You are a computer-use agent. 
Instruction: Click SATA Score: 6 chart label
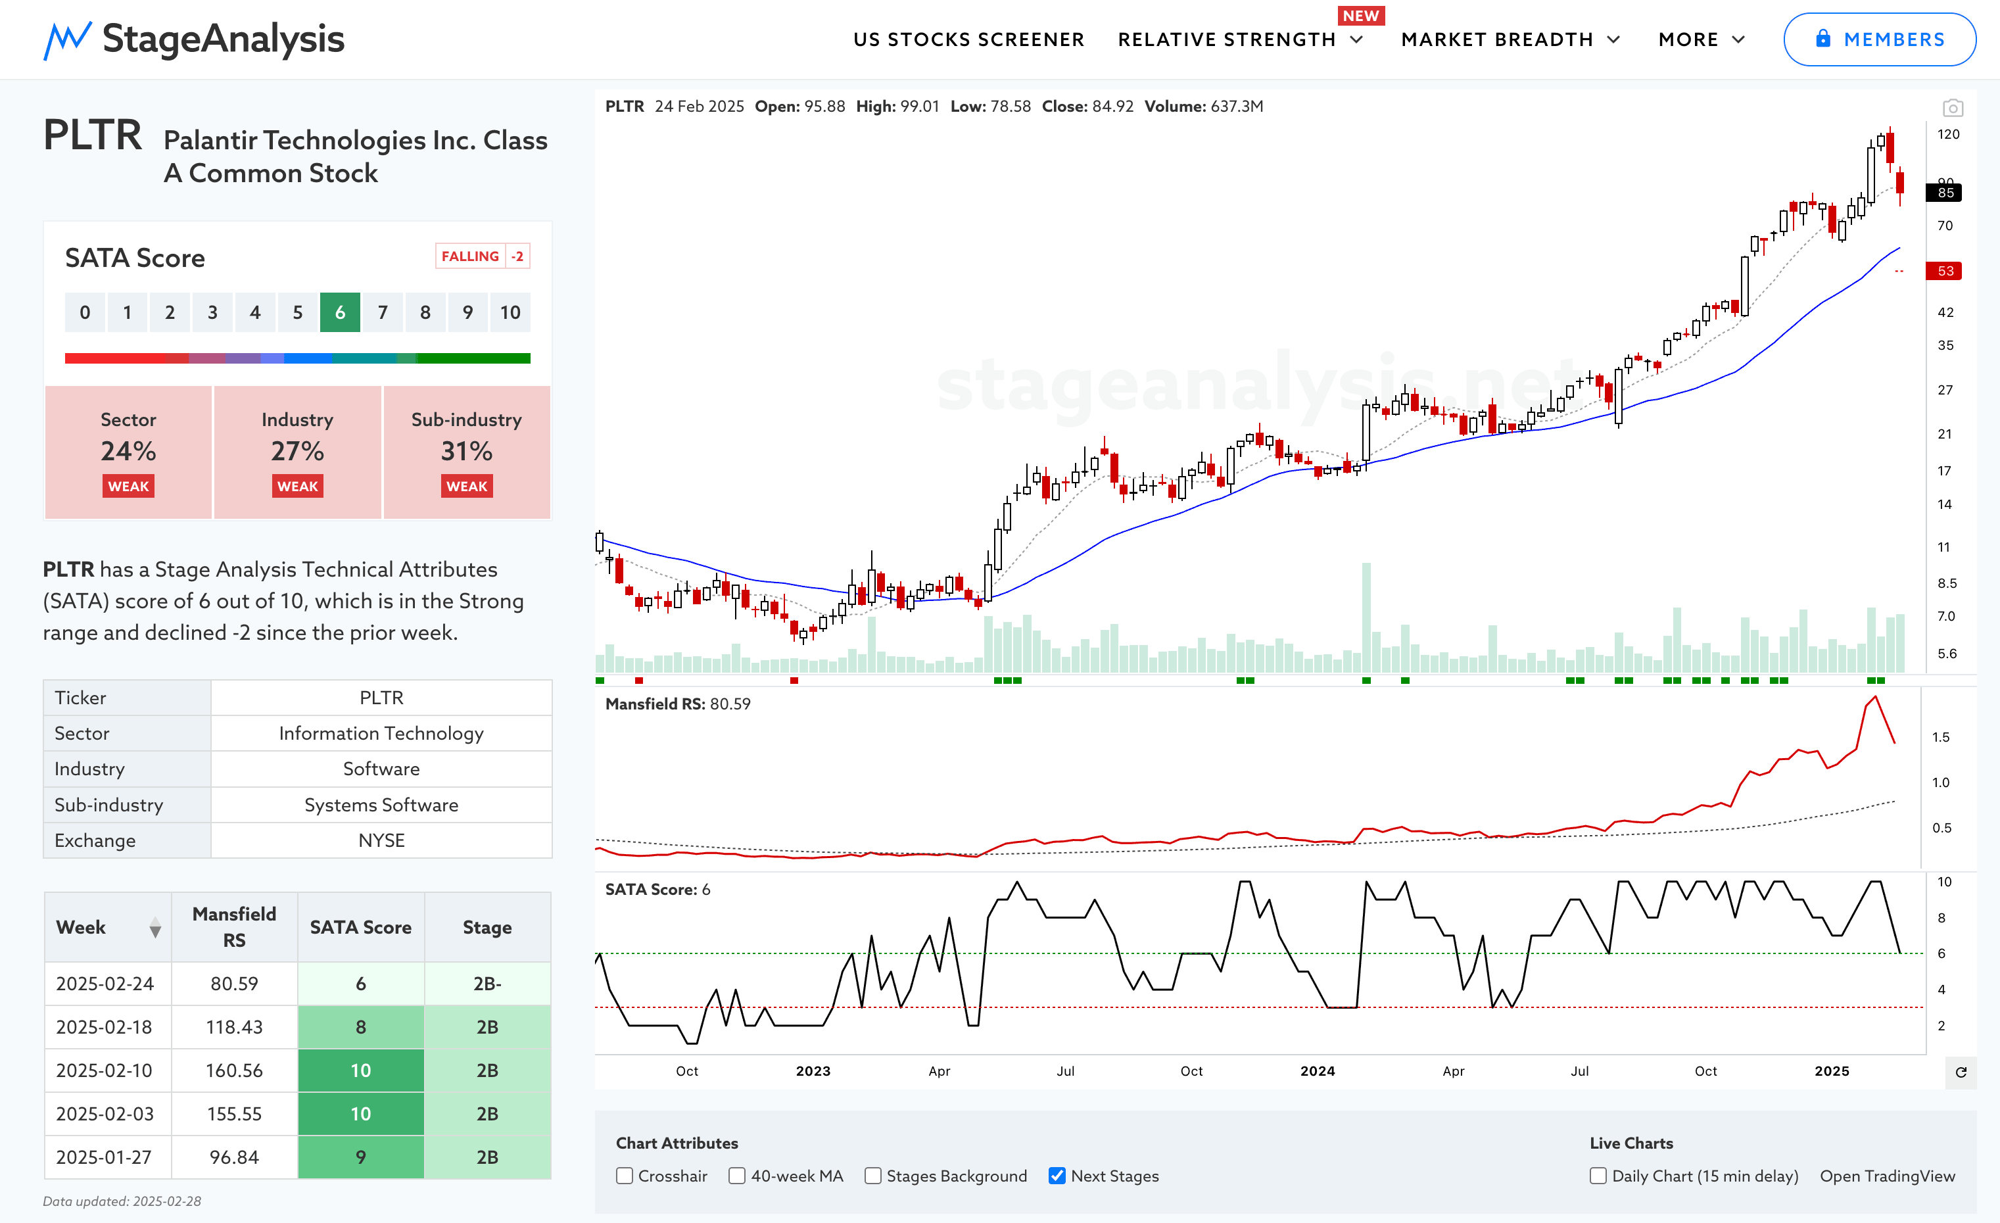[x=657, y=890]
